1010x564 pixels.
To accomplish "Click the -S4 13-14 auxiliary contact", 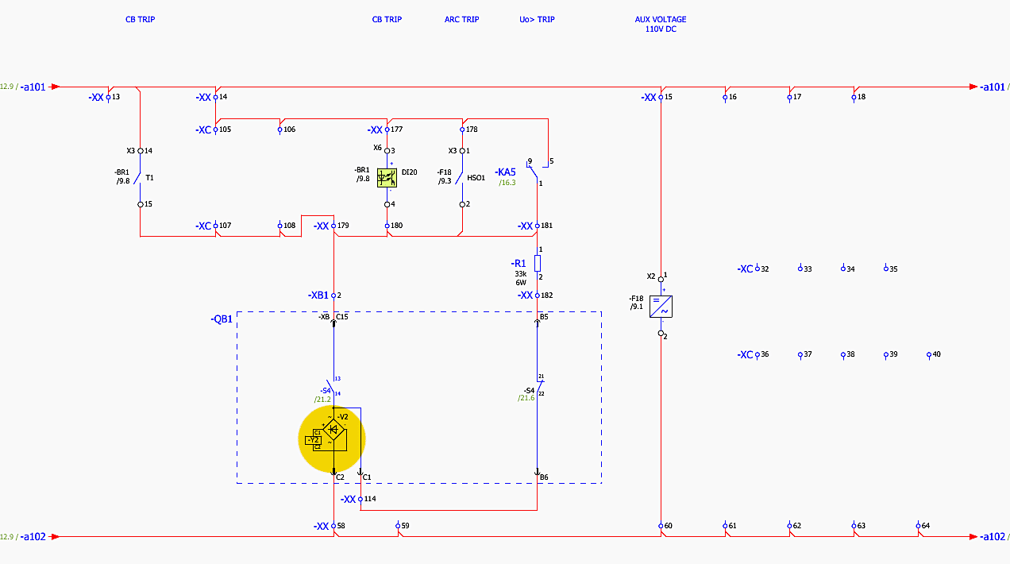I will pyautogui.click(x=332, y=386).
